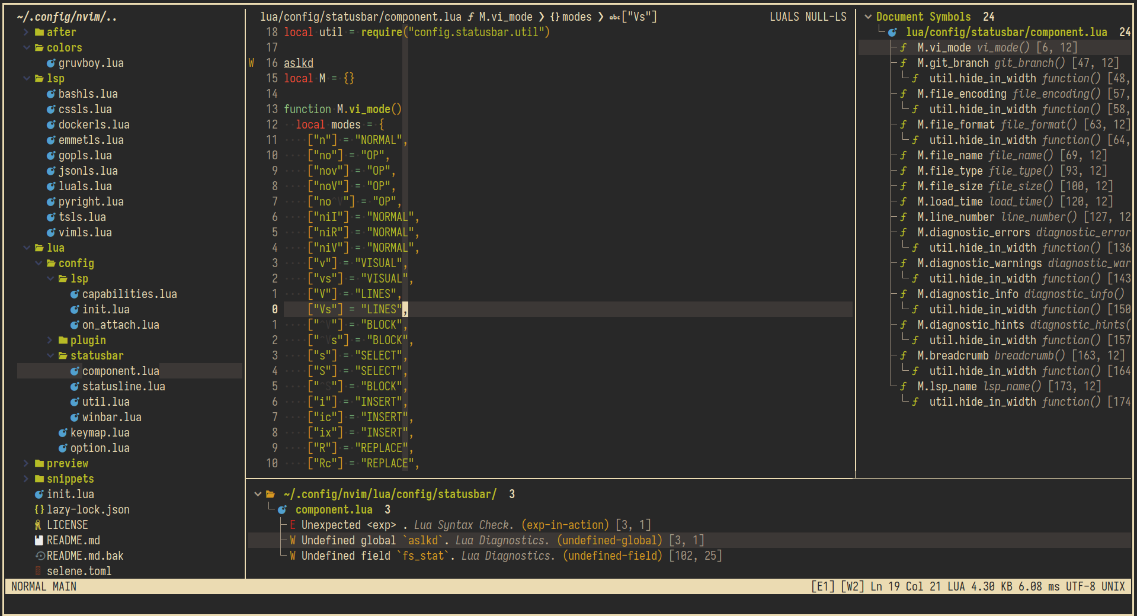The image size is (1137, 616).
Task: Click the LICENSE file icon
Action: click(39, 525)
